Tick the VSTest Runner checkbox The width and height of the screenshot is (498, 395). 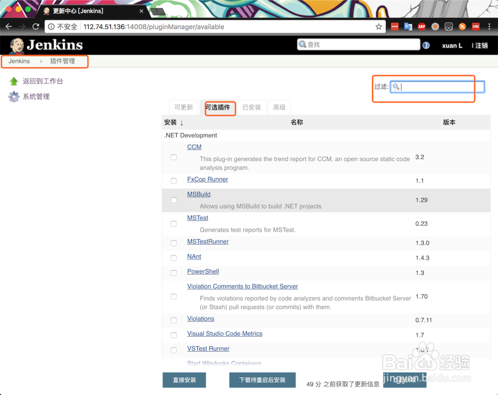[x=174, y=350]
